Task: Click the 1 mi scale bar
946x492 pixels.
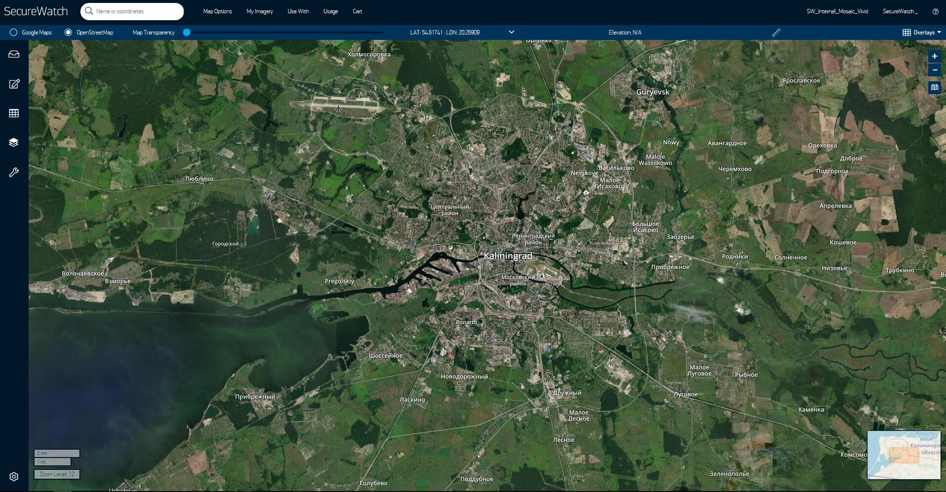Action: point(52,462)
